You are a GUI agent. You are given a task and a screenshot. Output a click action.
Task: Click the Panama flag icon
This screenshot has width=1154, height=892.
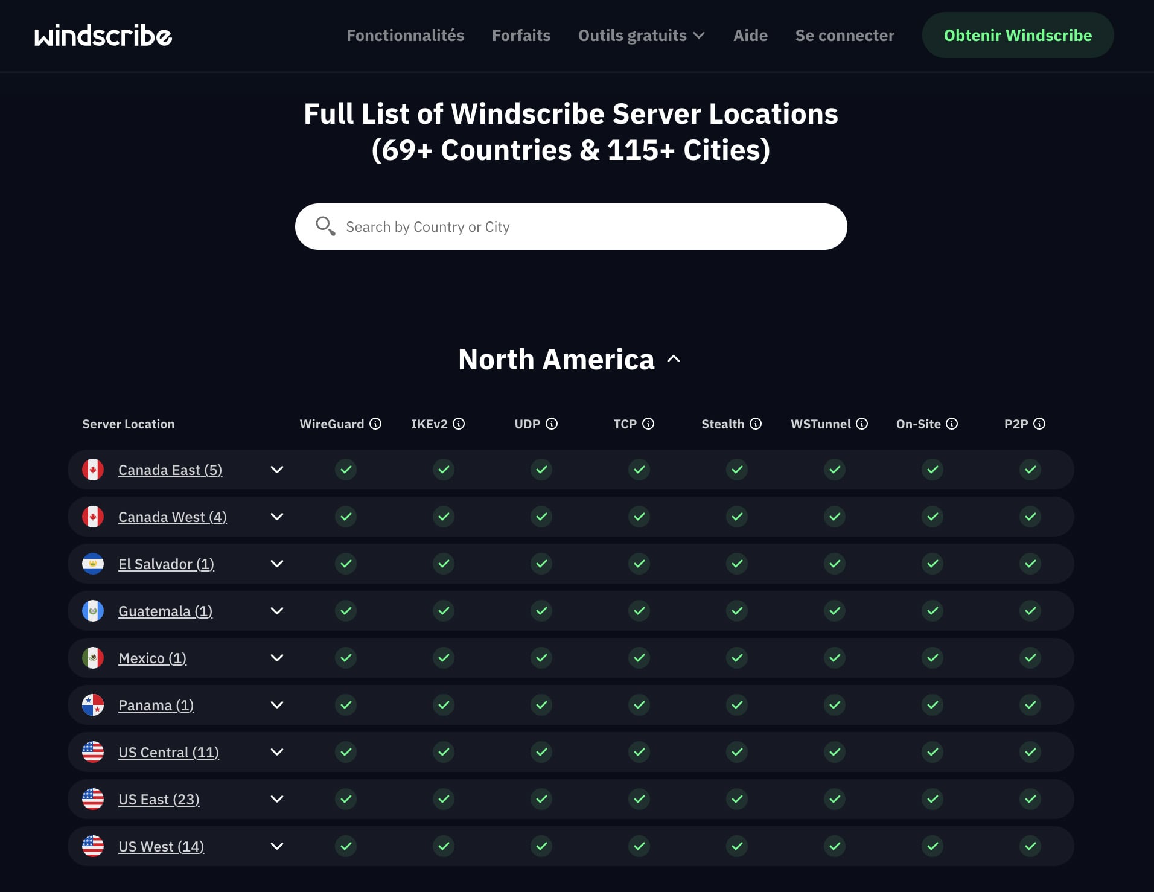click(x=93, y=705)
